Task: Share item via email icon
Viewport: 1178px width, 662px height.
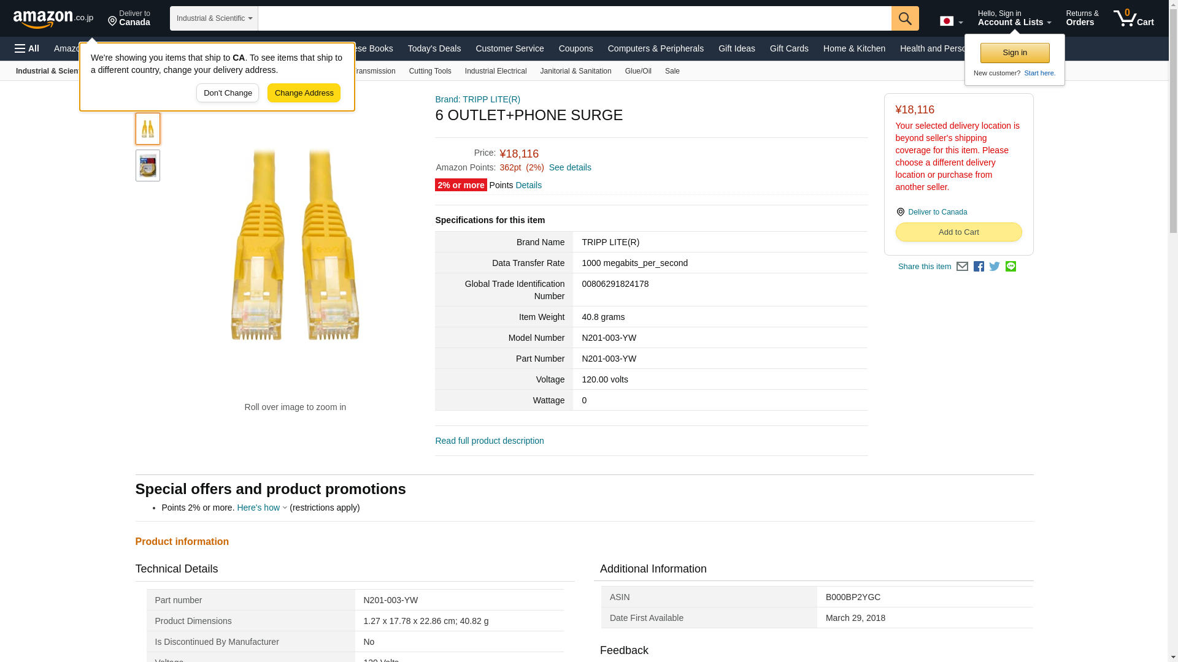Action: pyautogui.click(x=962, y=267)
